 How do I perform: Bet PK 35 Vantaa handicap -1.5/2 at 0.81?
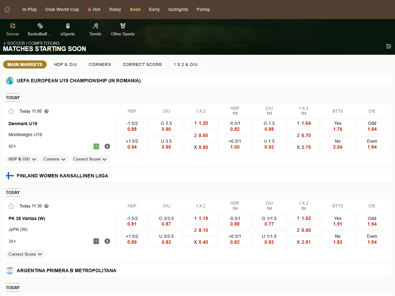[x=132, y=221]
